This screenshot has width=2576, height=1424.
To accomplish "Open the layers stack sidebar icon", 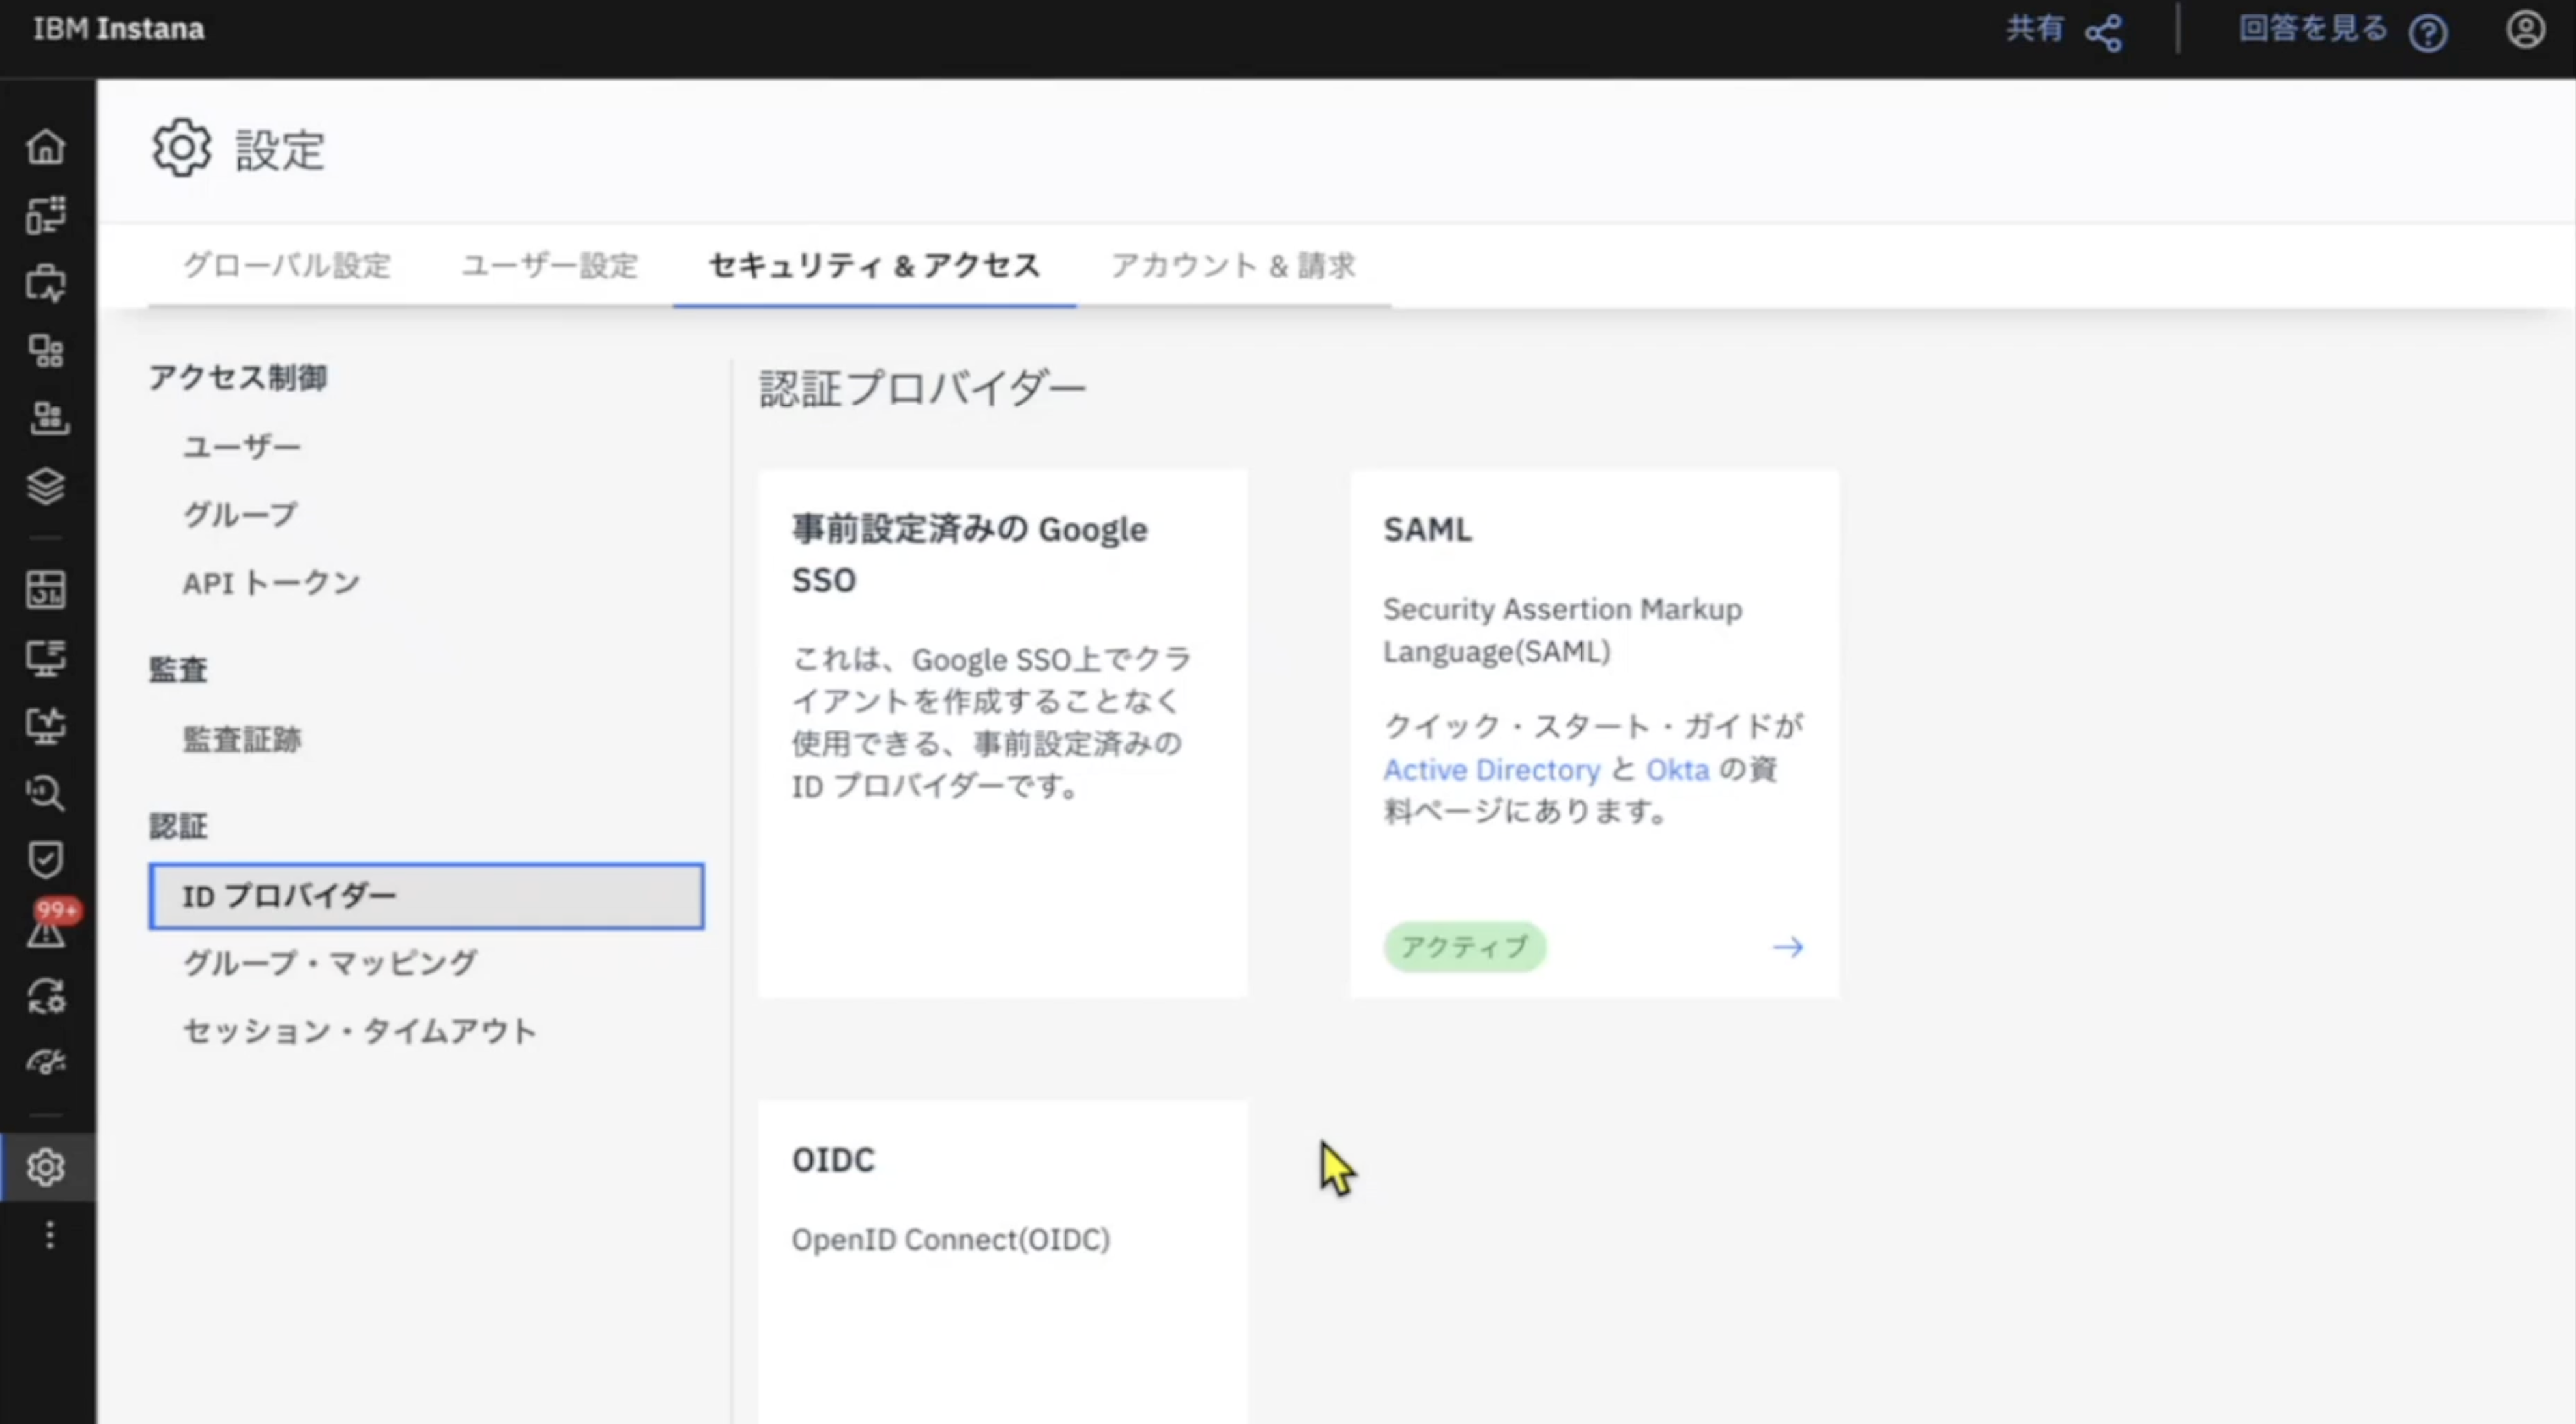I will [46, 486].
